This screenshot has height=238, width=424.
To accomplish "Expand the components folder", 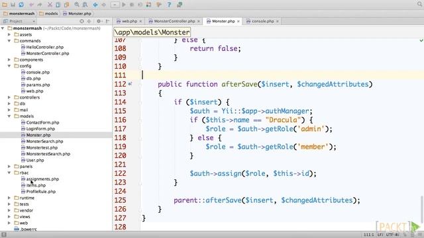I will point(9,59).
